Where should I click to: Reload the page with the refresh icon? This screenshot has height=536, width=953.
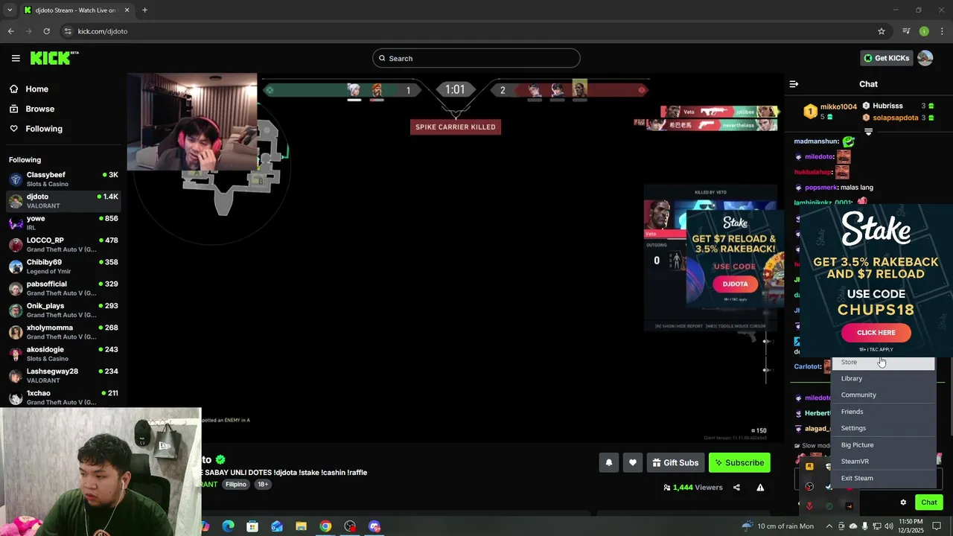point(46,31)
